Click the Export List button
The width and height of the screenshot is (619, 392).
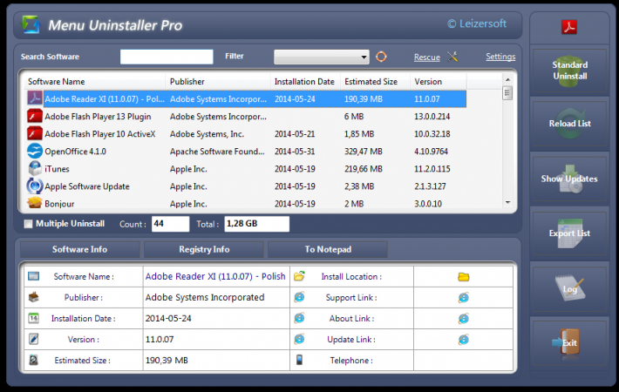(569, 233)
